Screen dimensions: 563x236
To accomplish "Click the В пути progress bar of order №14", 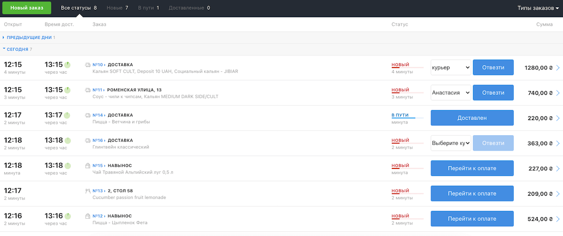I will [407, 118].
